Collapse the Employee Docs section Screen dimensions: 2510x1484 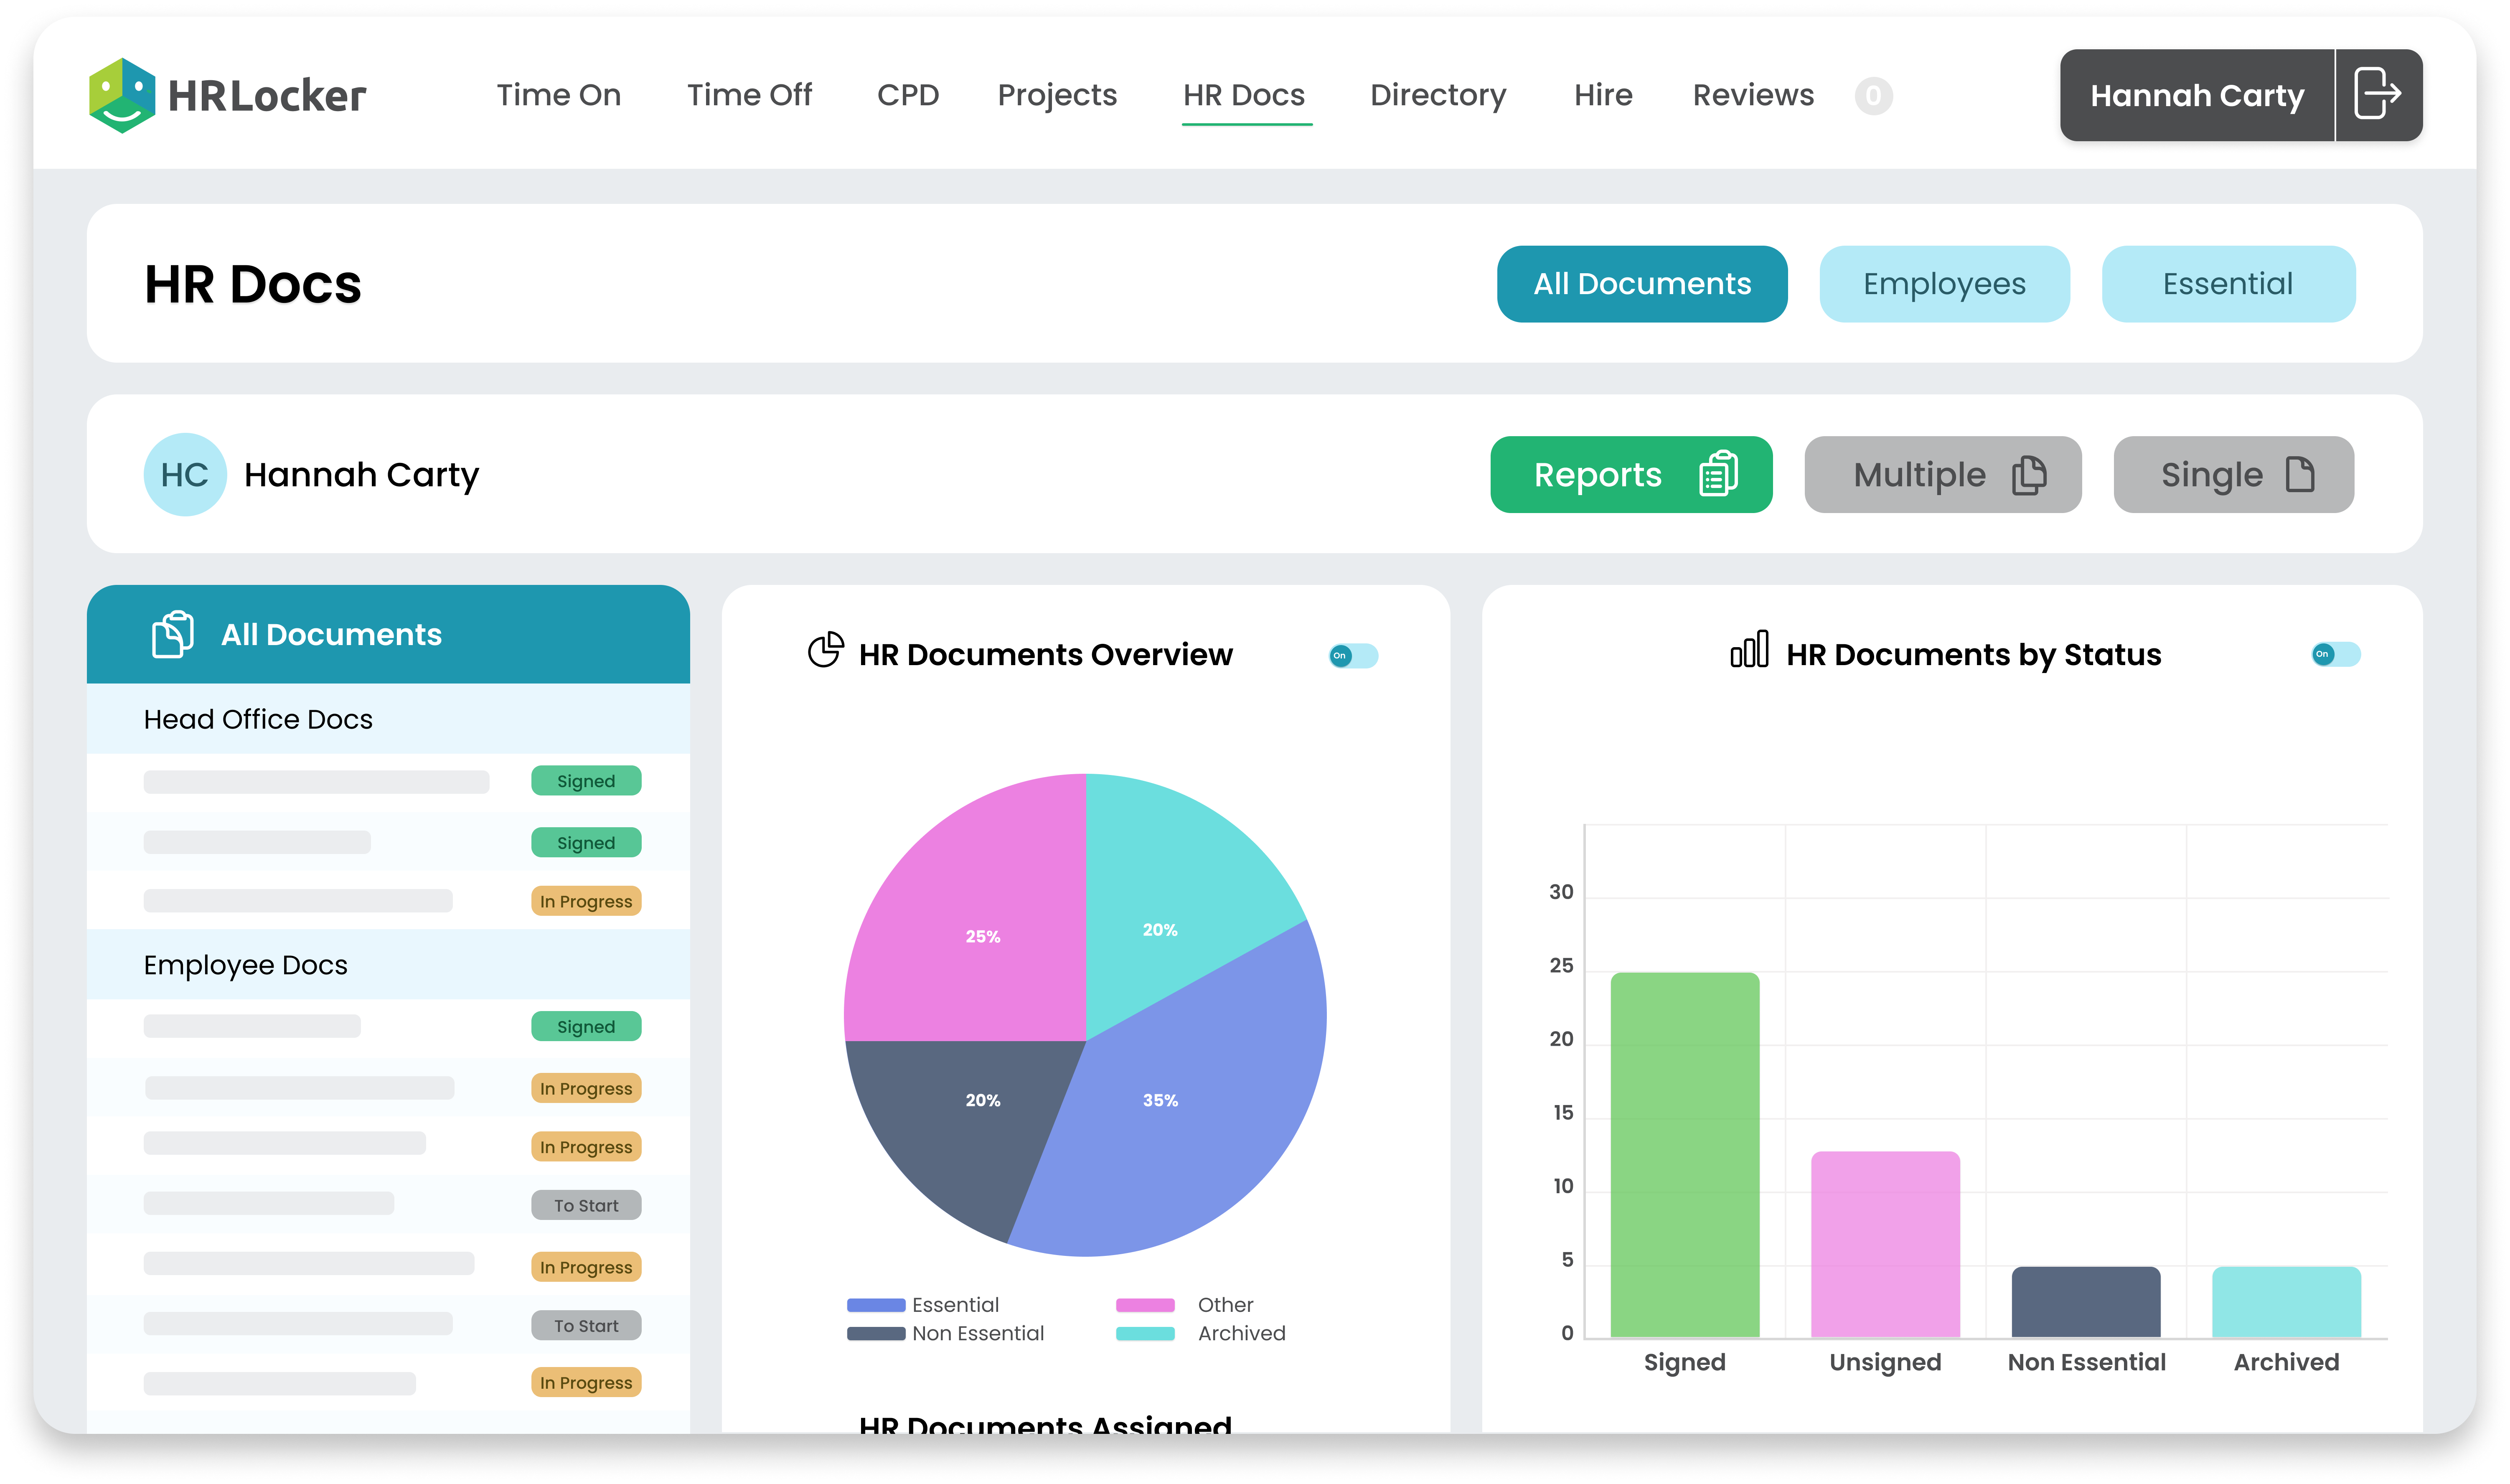[x=246, y=965]
